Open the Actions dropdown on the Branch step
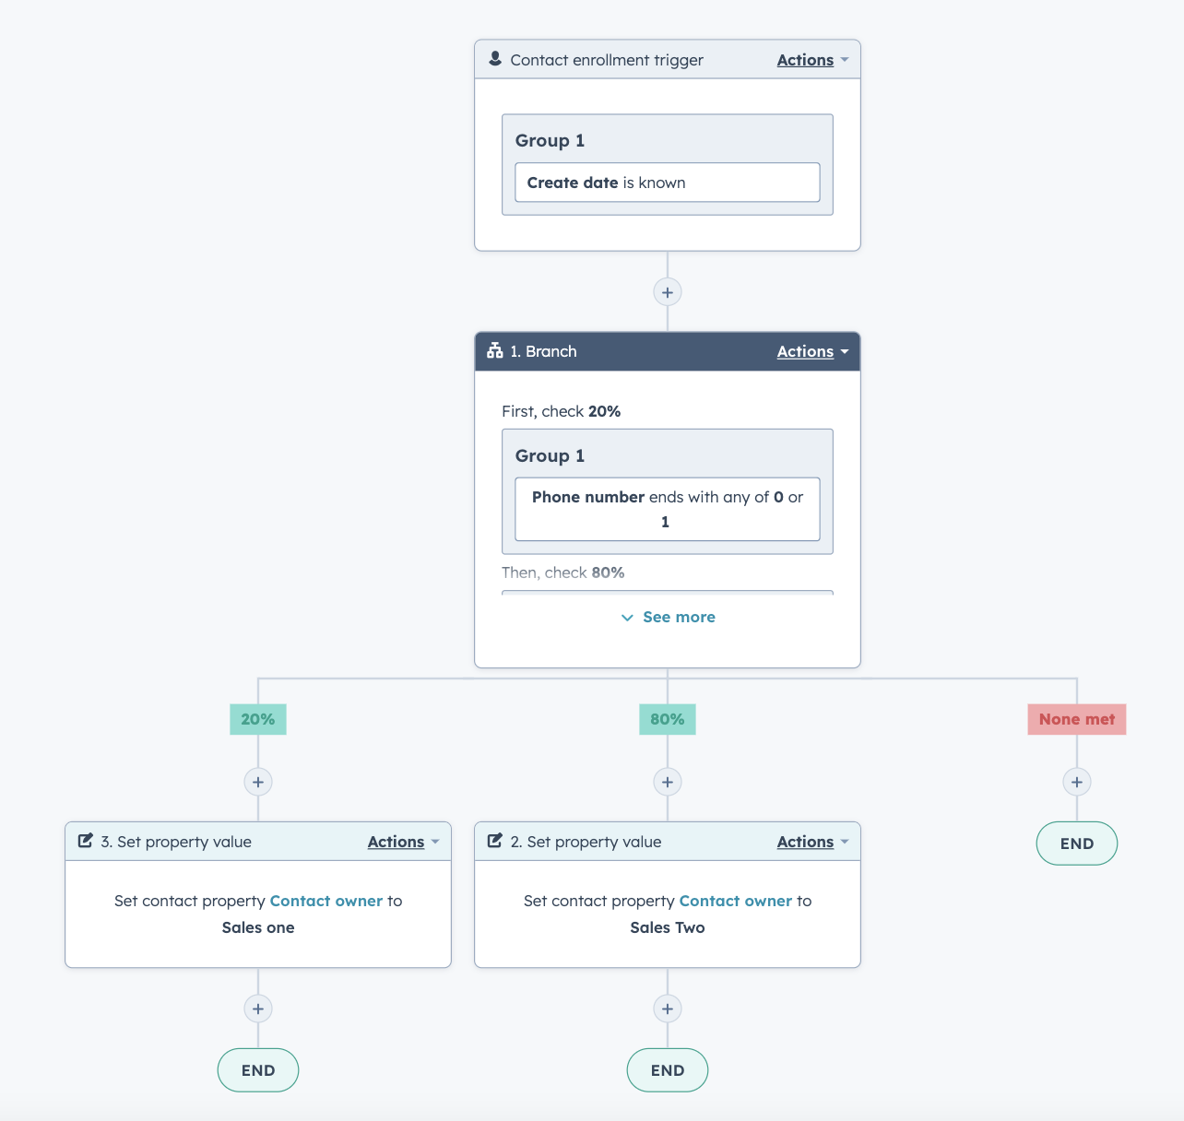 point(805,351)
